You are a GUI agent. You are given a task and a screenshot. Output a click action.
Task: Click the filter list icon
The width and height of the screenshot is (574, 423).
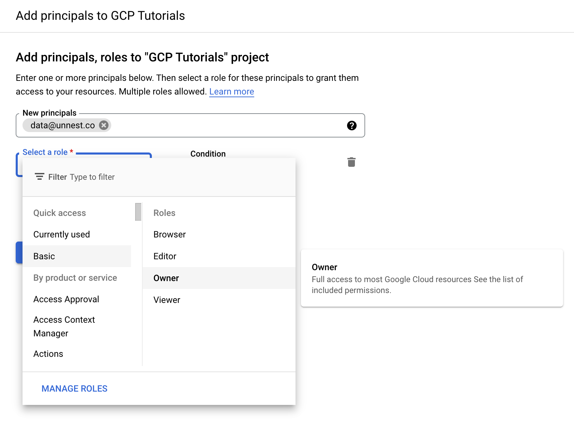40,177
